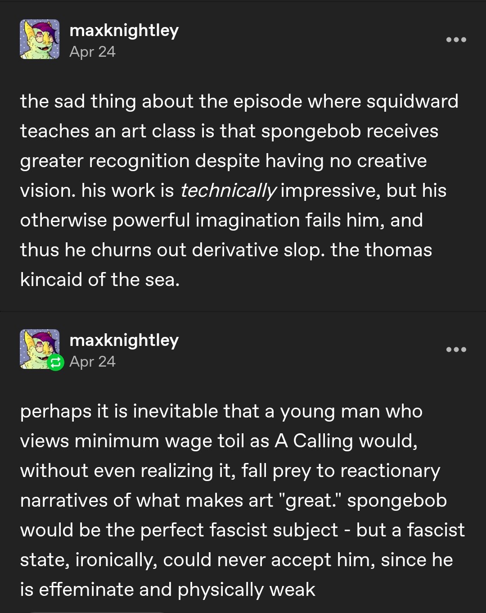This screenshot has height=613, width=486.
Task: View maxknightley's avatar on the first post
Action: (40, 39)
